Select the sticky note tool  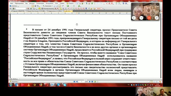coord(40,9)
